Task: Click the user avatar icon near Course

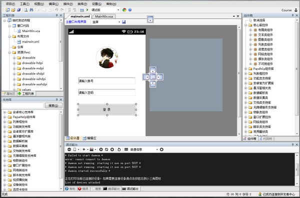Action: 296,10
